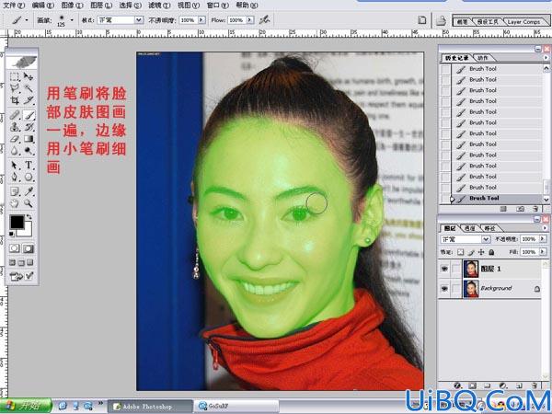Open brush mode dropdown in options bar
The width and height of the screenshot is (552, 414).
point(139,20)
